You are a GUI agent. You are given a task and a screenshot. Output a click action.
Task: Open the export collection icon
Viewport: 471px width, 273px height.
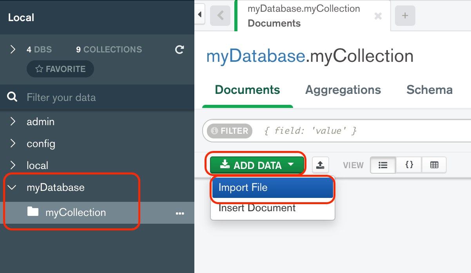(x=320, y=165)
